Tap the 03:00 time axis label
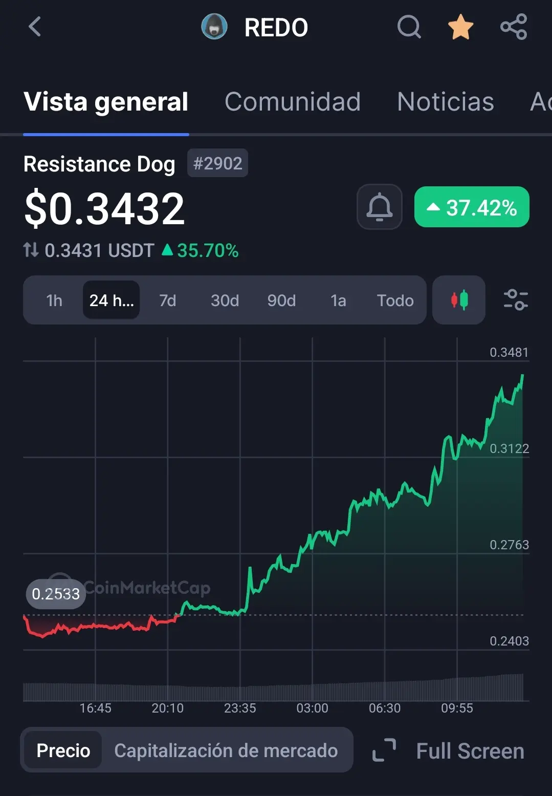This screenshot has height=796, width=552. click(313, 708)
